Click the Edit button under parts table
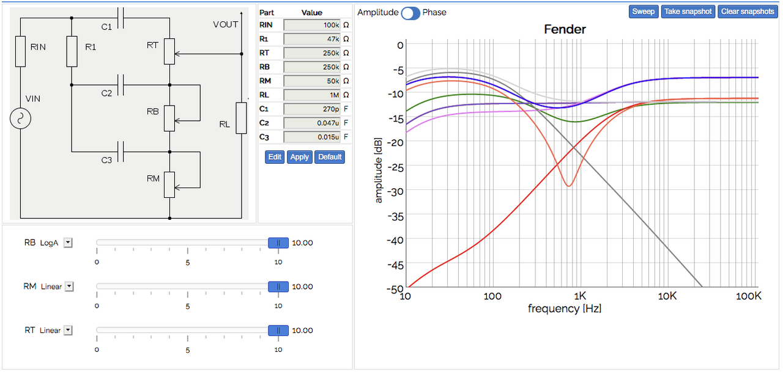This screenshot has height=372, width=783. [275, 157]
